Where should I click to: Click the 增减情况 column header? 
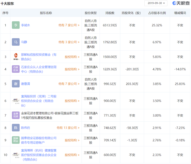(180, 13)
